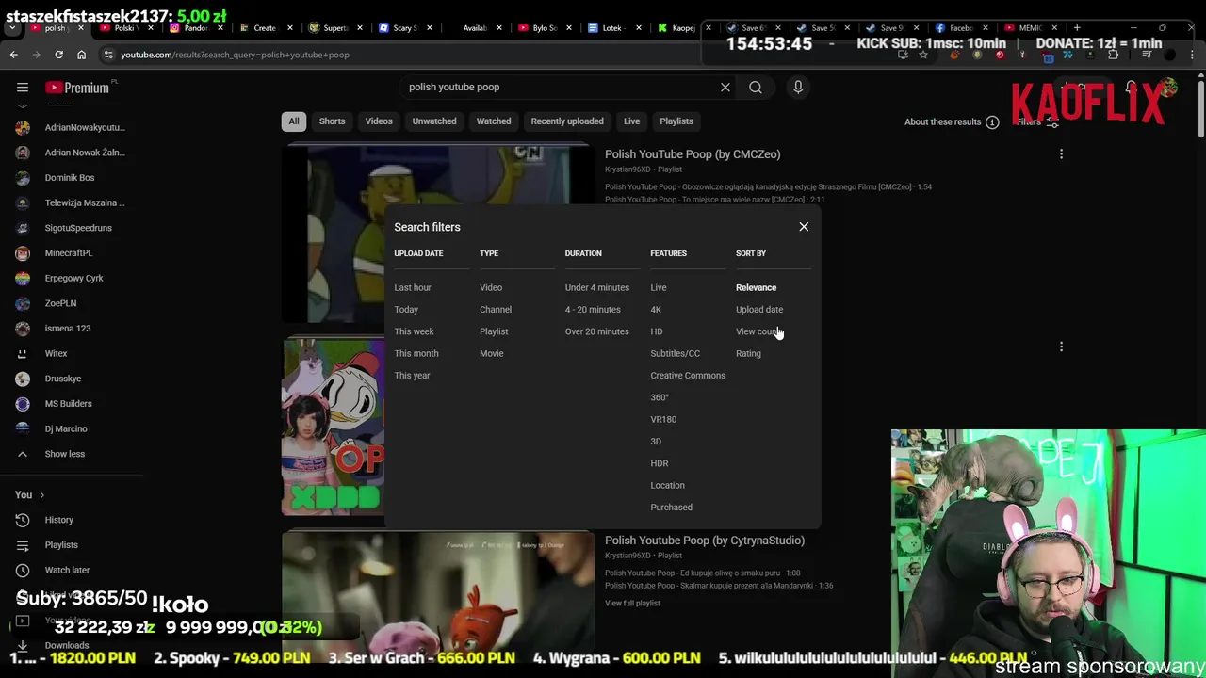The image size is (1206, 678).
Task: Sort results by View count
Action: point(759,331)
